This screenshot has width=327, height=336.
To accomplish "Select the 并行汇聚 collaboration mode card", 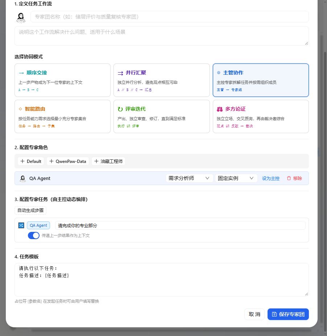I will pos(161,80).
